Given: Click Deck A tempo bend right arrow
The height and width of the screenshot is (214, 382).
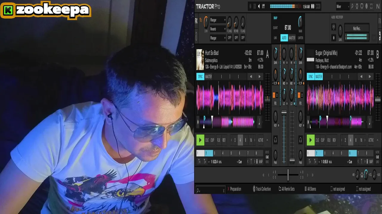Looking at the screenshot, I should 259,77.
